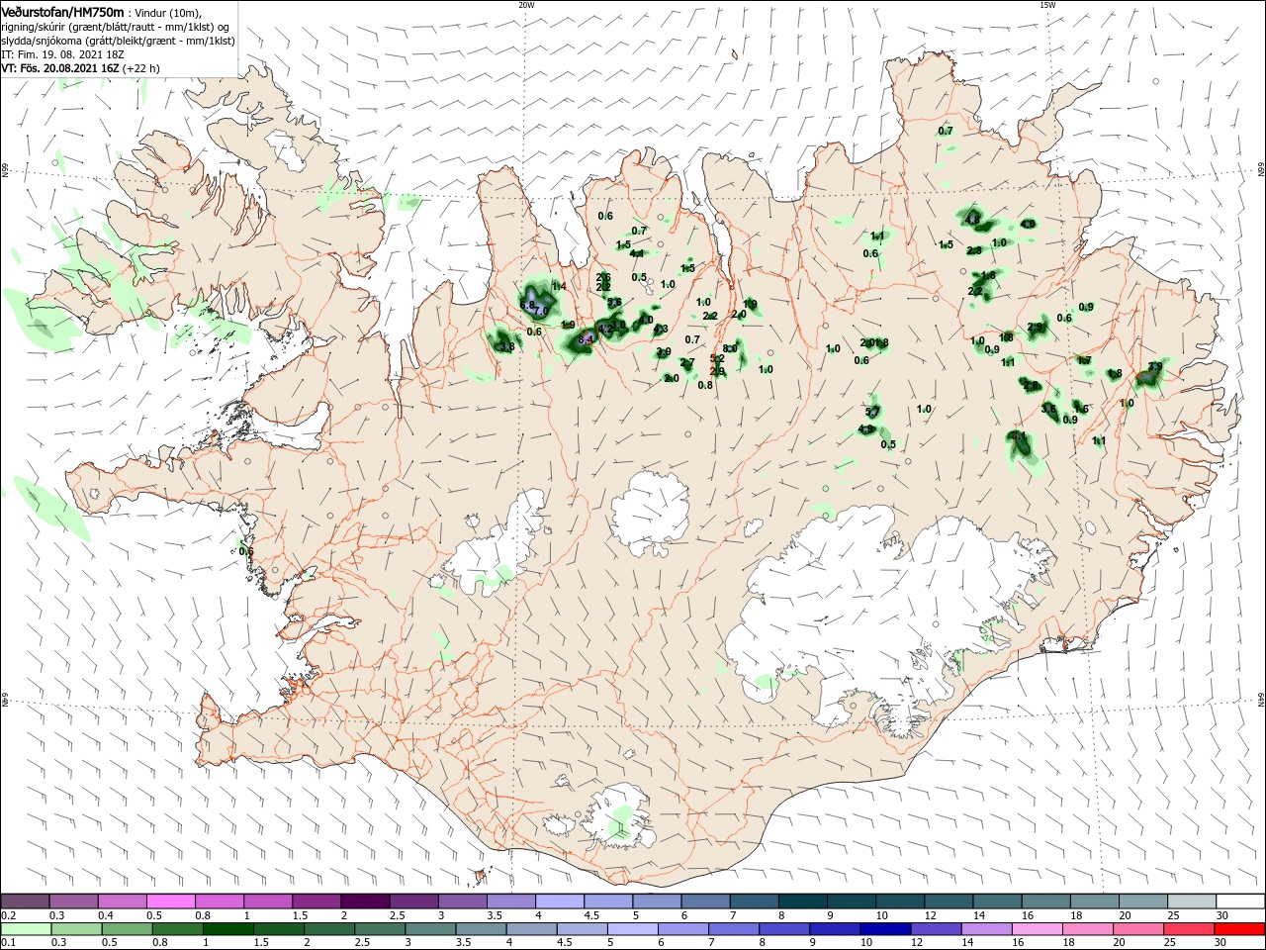Select the lilac swatch labeled 14 in lower legend

click(x=986, y=929)
